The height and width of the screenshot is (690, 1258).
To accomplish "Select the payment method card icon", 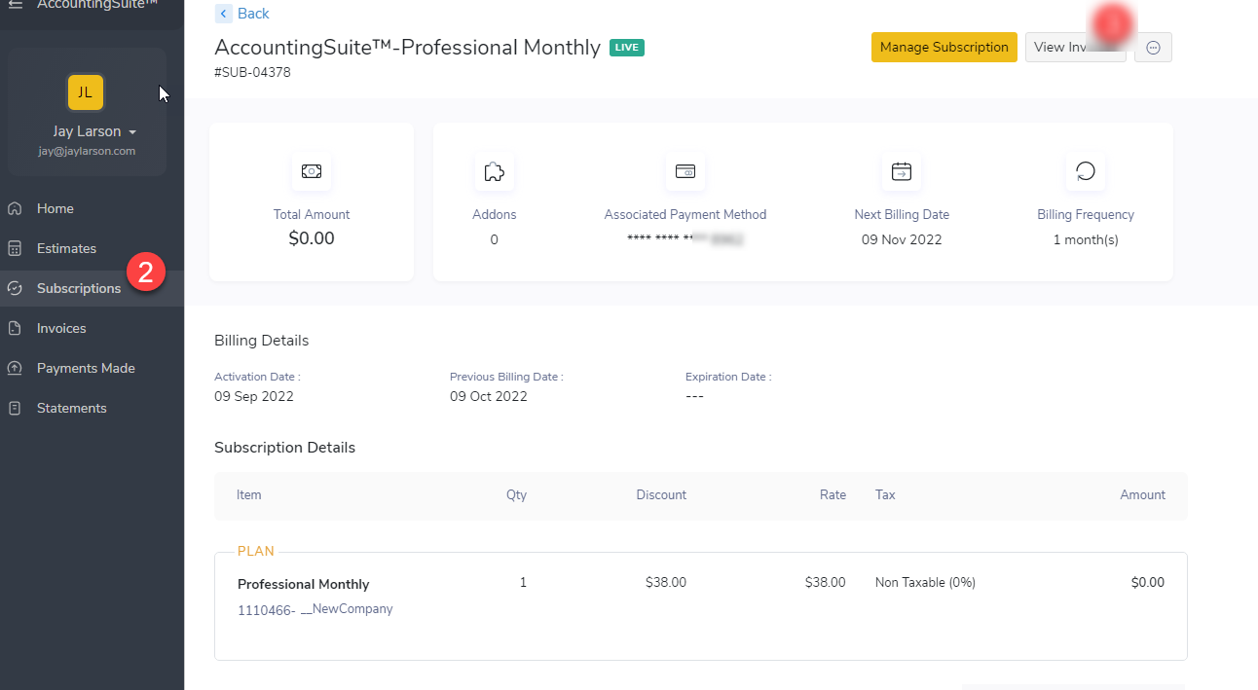I will click(x=685, y=171).
